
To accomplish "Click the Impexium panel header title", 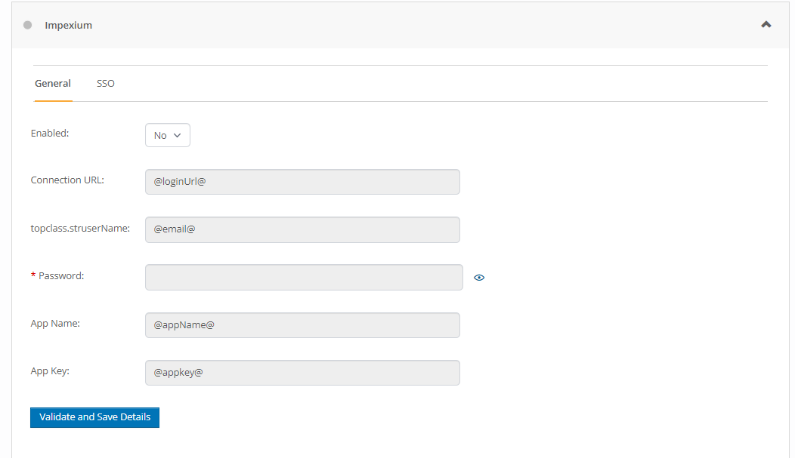I will pos(68,25).
